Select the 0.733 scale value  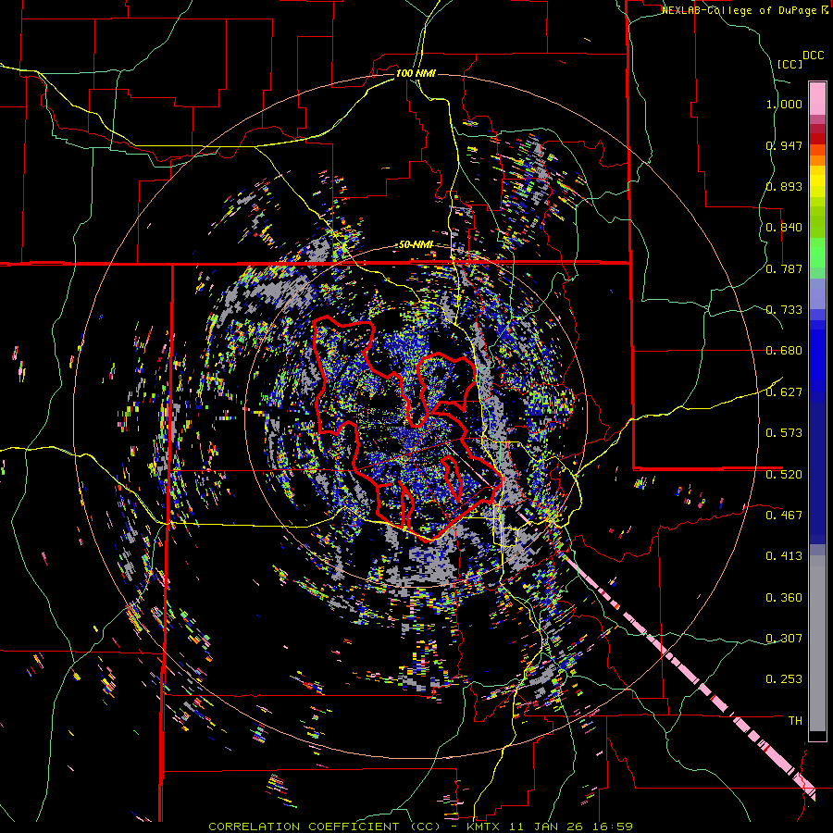pos(784,310)
